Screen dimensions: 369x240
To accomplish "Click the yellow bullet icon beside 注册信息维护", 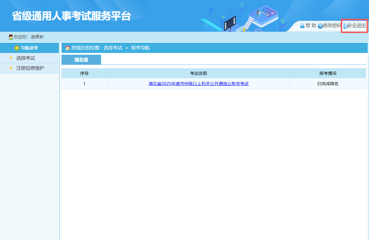I will pos(11,68).
